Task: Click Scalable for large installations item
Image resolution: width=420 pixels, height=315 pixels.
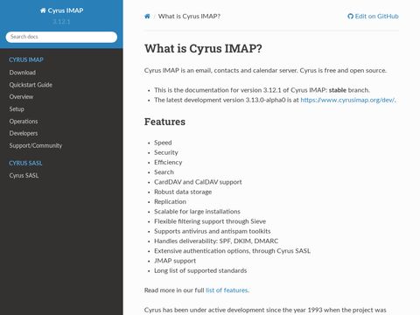Action: click(197, 212)
